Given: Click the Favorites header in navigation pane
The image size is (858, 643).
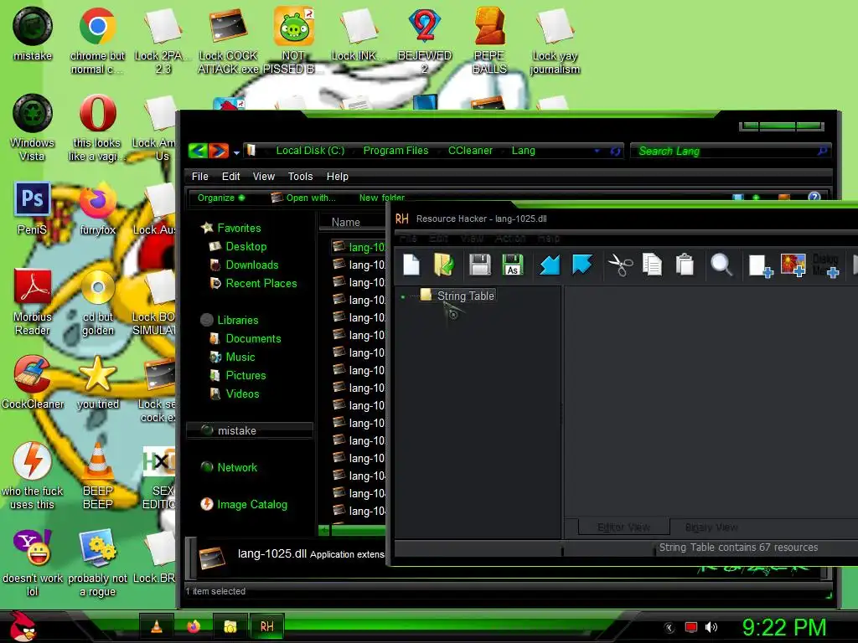Looking at the screenshot, I should (239, 228).
